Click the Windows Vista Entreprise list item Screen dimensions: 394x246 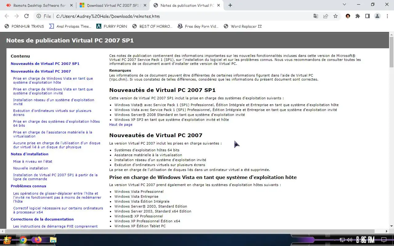click(136, 196)
